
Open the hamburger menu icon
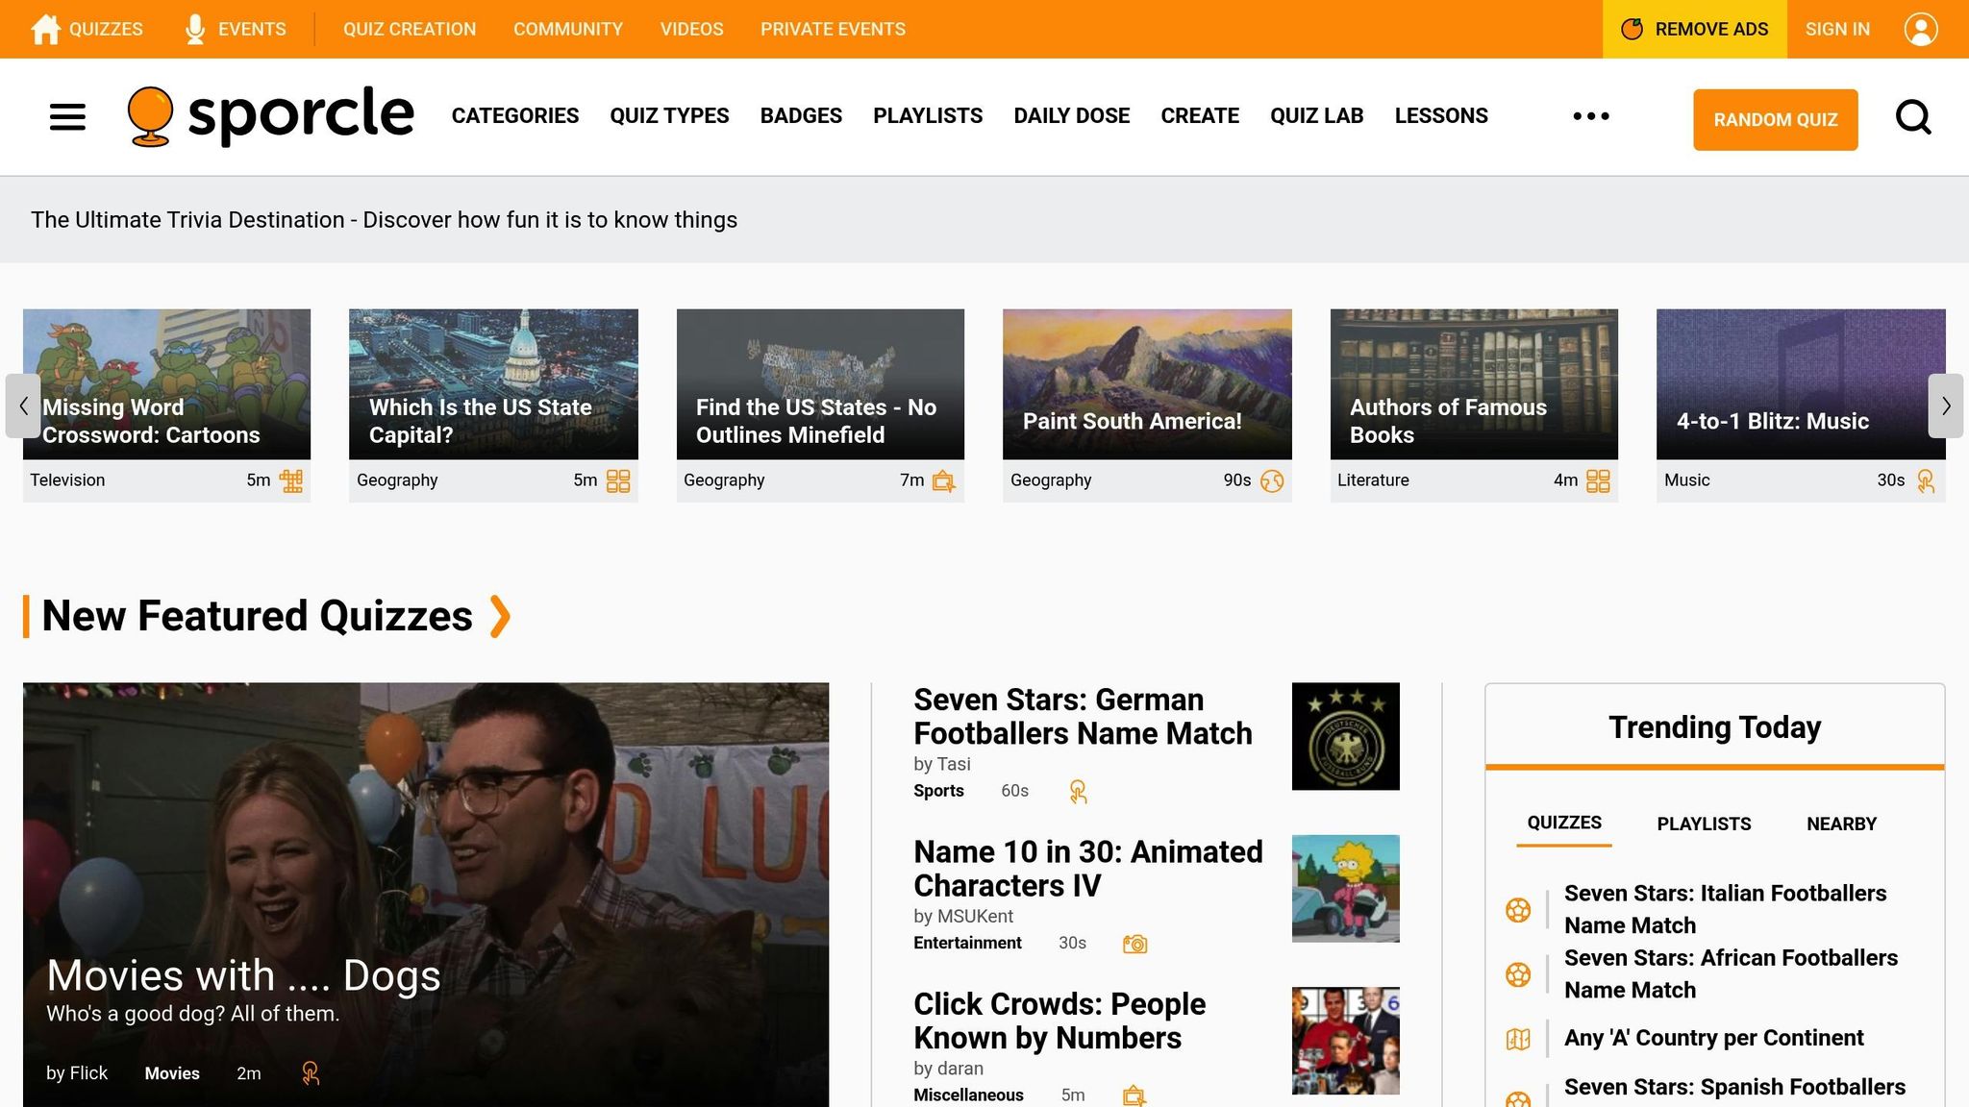67,117
